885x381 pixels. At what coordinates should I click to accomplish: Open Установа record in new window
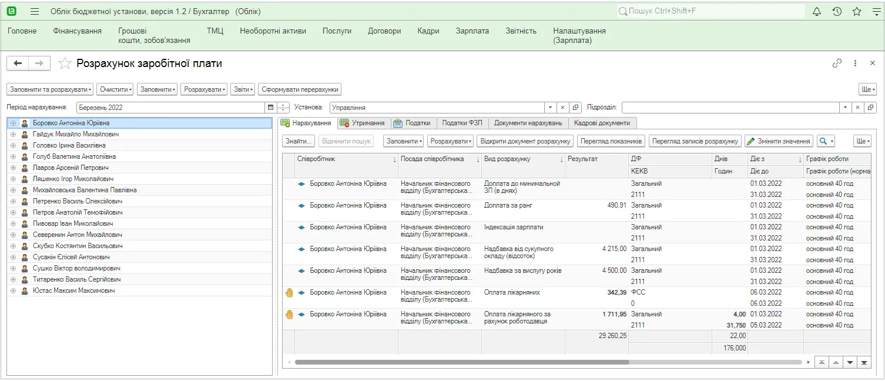[x=575, y=108]
